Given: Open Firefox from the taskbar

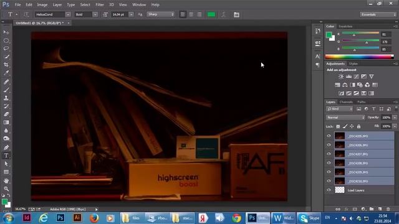Looking at the screenshot, I should tap(94, 218).
